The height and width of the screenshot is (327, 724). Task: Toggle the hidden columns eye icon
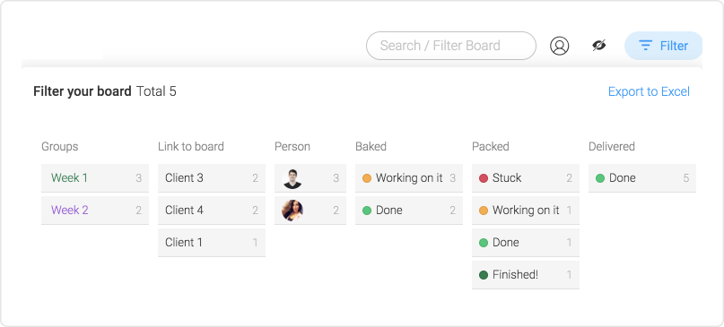click(599, 45)
